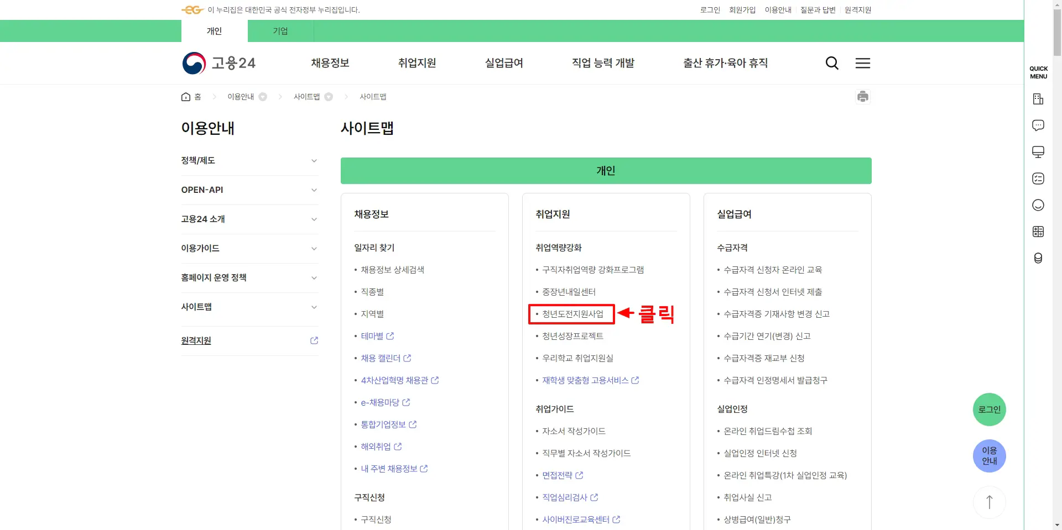1062x530 pixels.
Task: Open 출산 휴가·육아 휴직 main menu
Action: coord(725,63)
